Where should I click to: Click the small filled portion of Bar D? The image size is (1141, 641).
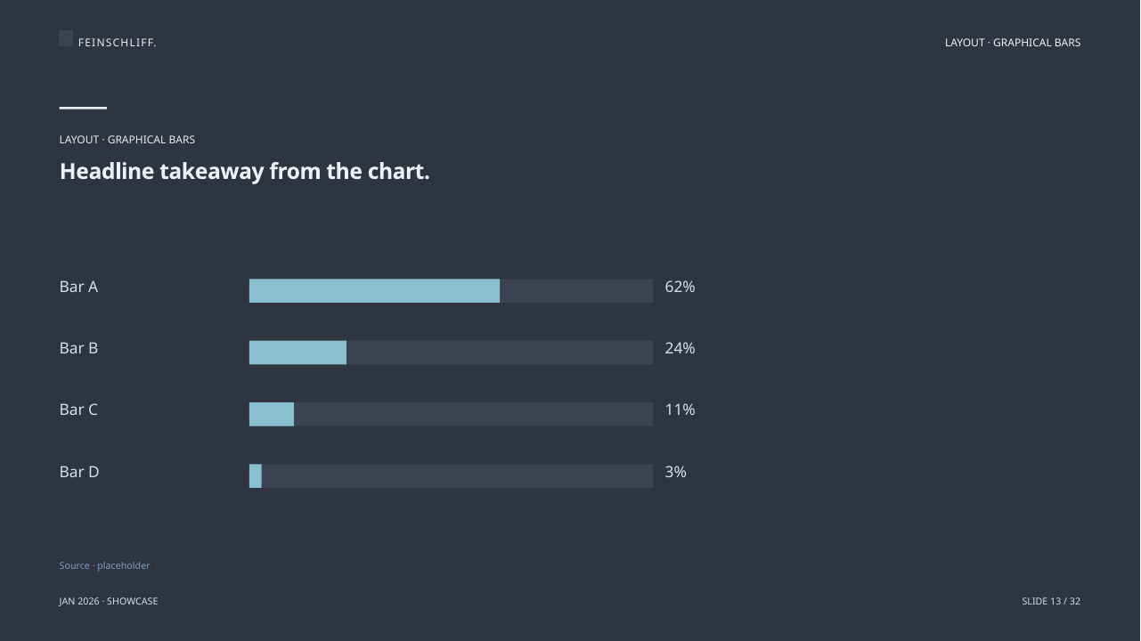256,475
